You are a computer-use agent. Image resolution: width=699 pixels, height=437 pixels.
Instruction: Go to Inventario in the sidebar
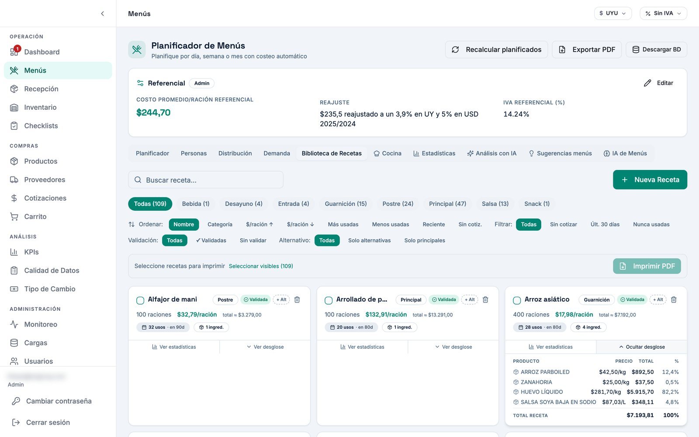pos(58,107)
